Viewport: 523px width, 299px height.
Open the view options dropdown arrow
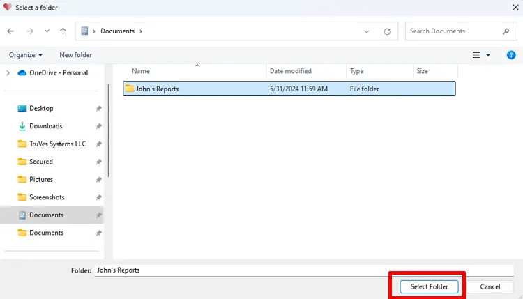[x=488, y=55]
